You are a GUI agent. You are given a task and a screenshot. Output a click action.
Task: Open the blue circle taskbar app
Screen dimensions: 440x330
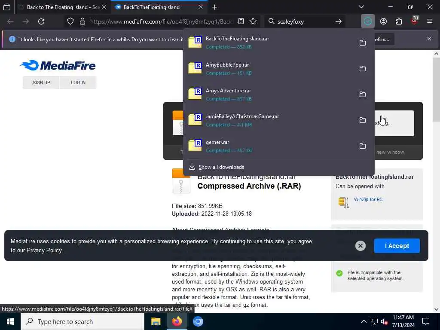[198, 321]
